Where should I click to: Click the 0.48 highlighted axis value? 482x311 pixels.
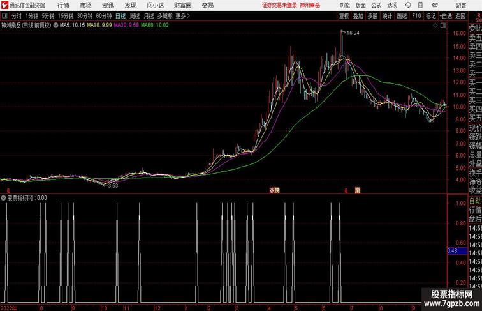457,251
